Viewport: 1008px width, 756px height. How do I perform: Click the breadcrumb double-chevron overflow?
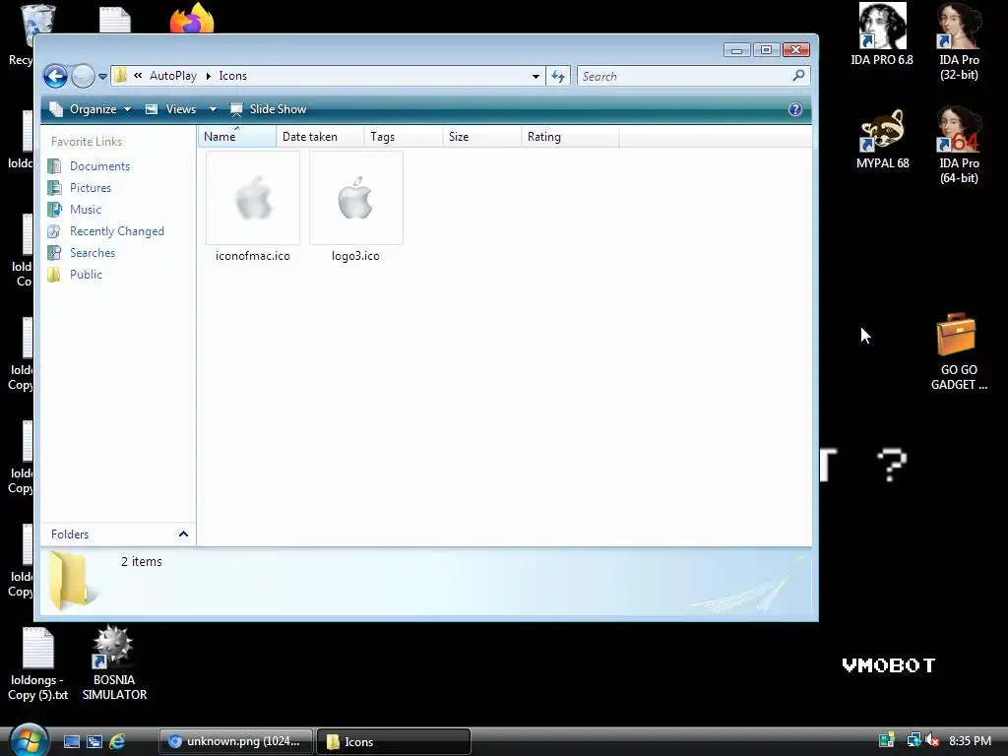tap(138, 76)
